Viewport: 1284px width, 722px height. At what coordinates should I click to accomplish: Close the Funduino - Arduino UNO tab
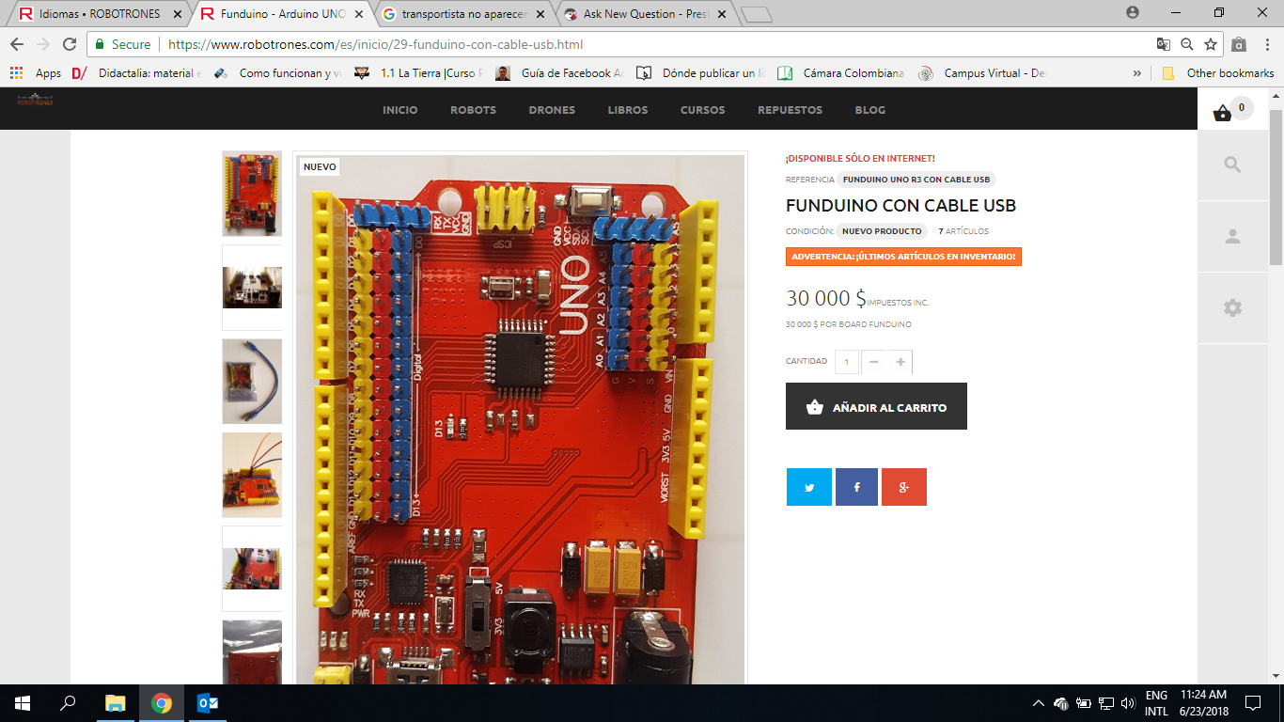tap(359, 14)
